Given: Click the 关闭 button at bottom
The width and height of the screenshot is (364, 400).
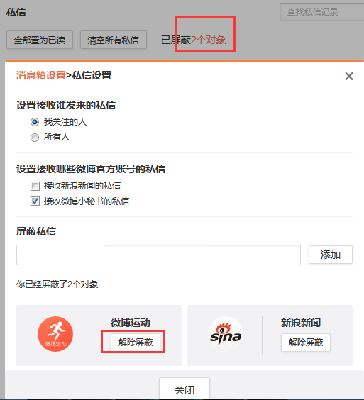Looking at the screenshot, I should tap(184, 389).
